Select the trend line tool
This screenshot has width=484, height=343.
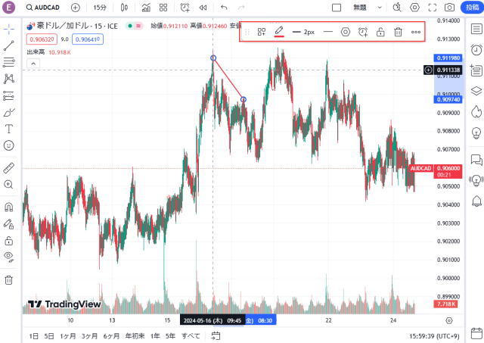[x=9, y=45]
